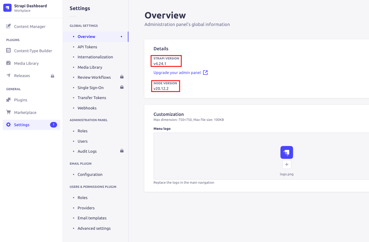Viewport: 369px width, 242px height.
Task: Click the Content-Type Builder layout icon
Action: [x=8, y=51]
